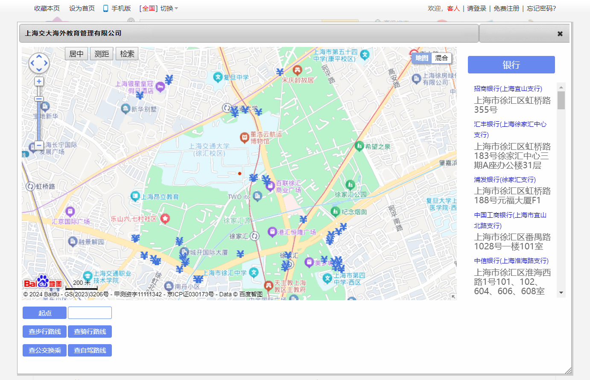Image resolution: width=590 pixels, height=380 pixels.
Task: Click the 测距 measure distance button
Action: (102, 54)
